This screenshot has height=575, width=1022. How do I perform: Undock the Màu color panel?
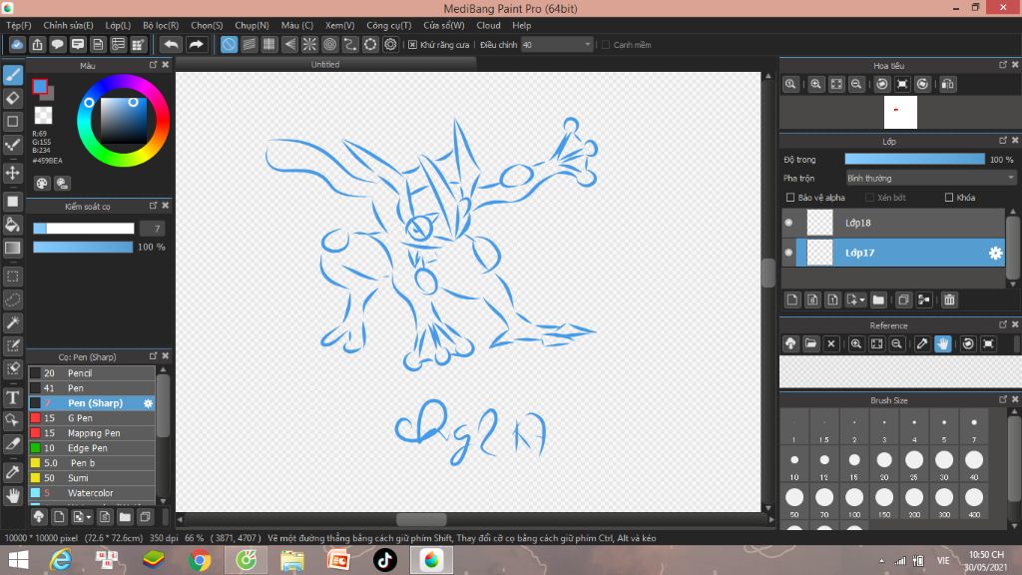153,65
